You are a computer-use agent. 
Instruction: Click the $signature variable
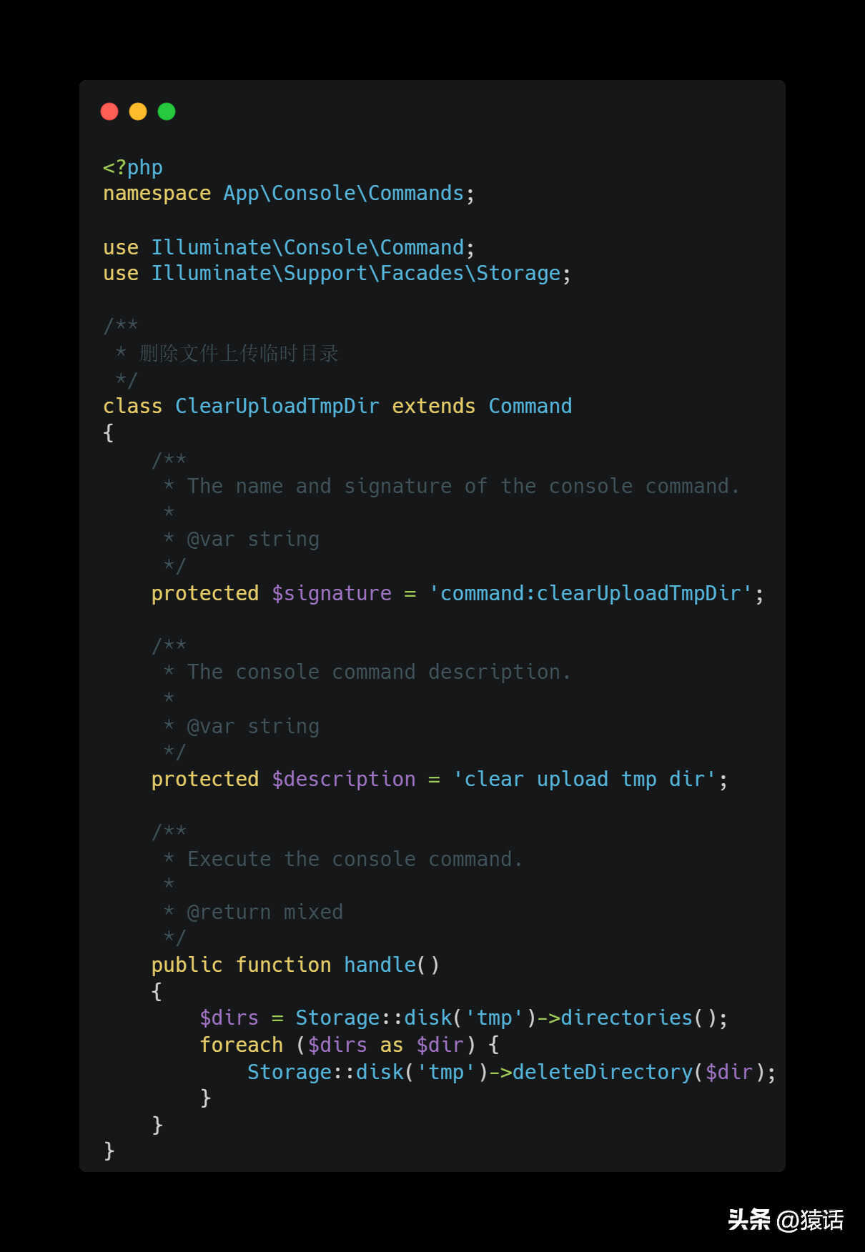coord(332,594)
